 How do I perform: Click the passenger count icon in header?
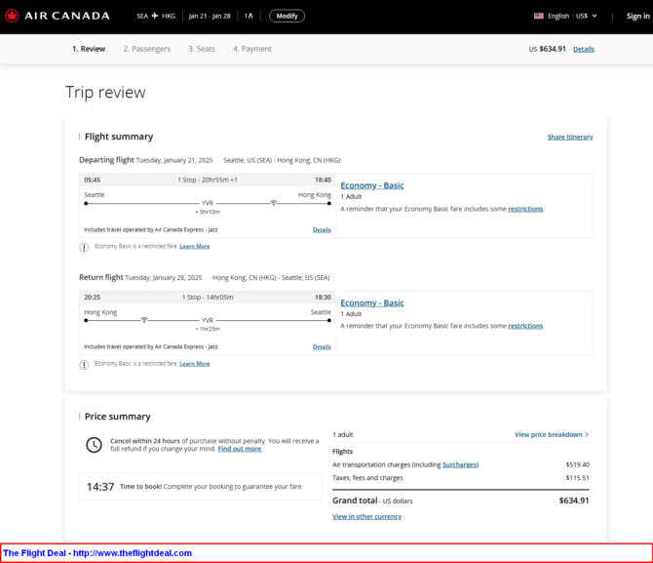point(249,16)
